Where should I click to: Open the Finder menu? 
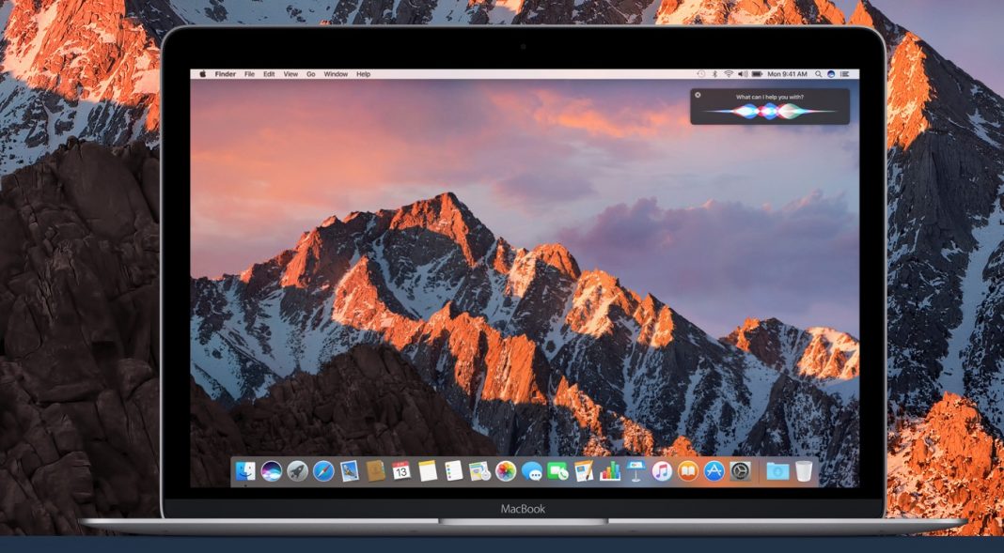pos(226,74)
